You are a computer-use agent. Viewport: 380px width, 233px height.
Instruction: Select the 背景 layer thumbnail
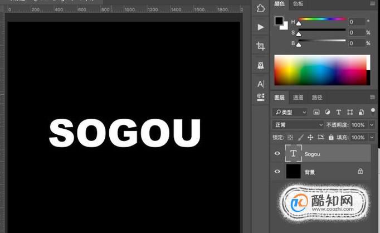click(293, 172)
